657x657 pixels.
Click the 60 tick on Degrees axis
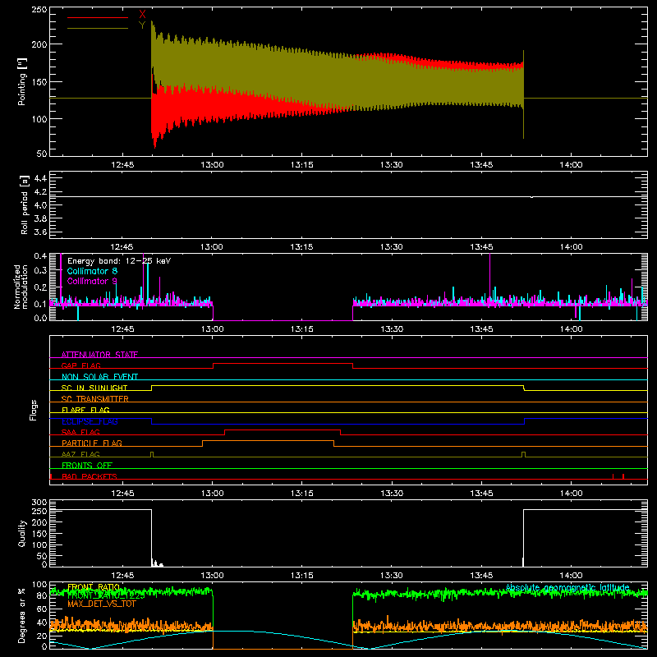42,609
